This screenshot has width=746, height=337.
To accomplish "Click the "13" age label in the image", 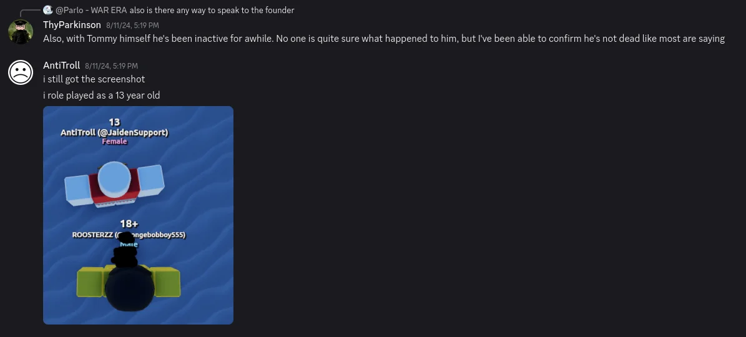I will [x=114, y=122].
